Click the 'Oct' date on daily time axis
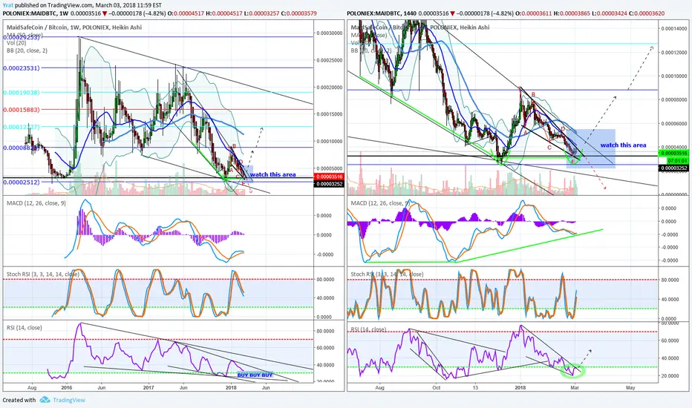This screenshot has width=692, height=408. 436,388
